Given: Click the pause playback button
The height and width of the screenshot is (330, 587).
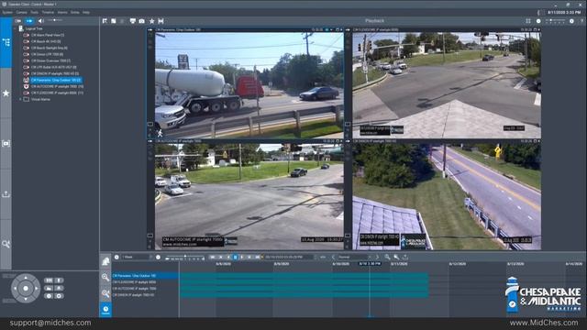Looking at the screenshot, I should pos(236,258).
